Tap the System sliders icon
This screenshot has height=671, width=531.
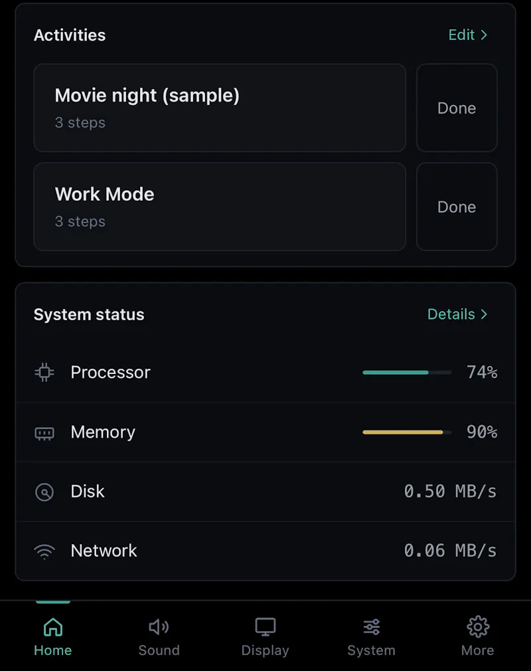click(x=372, y=627)
